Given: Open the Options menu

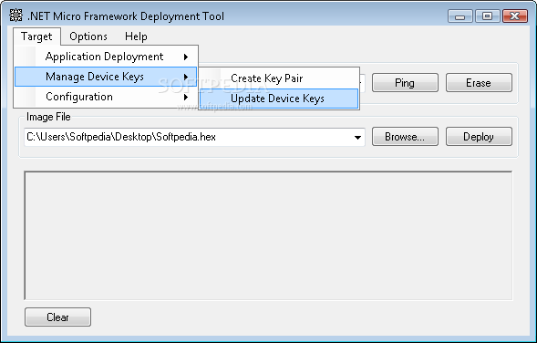Looking at the screenshot, I should (x=88, y=36).
